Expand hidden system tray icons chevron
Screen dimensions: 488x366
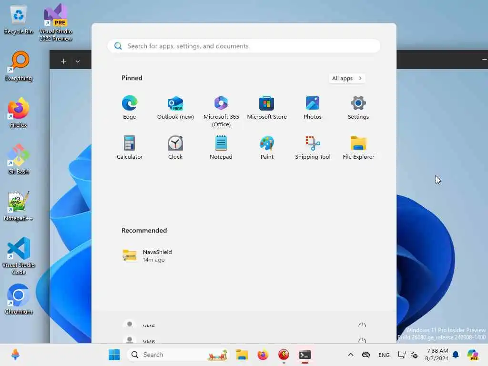coord(350,355)
